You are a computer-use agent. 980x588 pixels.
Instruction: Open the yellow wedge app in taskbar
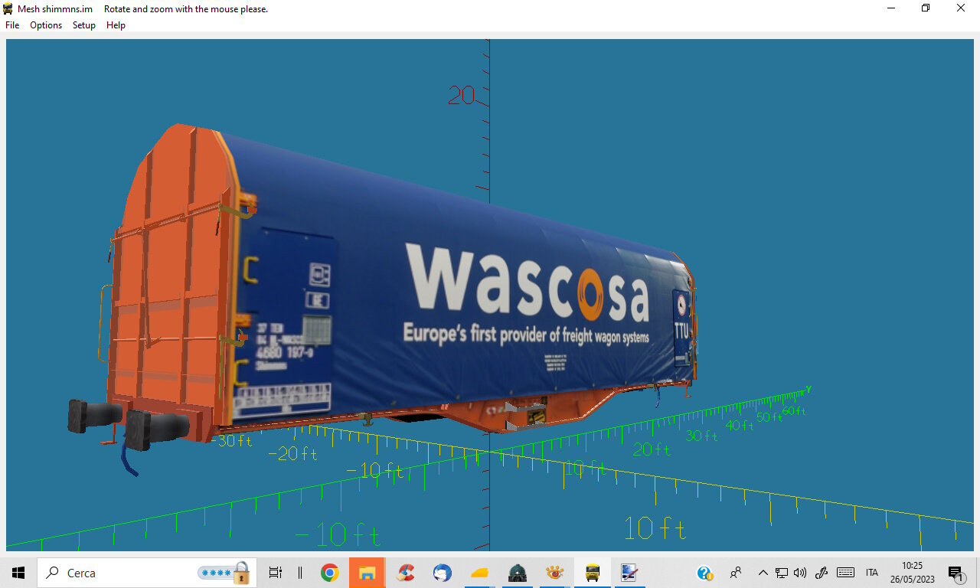(x=480, y=573)
